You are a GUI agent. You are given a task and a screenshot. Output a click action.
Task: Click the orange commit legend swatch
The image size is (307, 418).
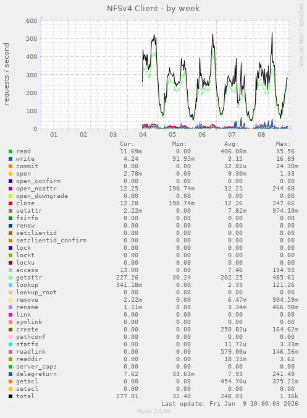tap(11, 166)
